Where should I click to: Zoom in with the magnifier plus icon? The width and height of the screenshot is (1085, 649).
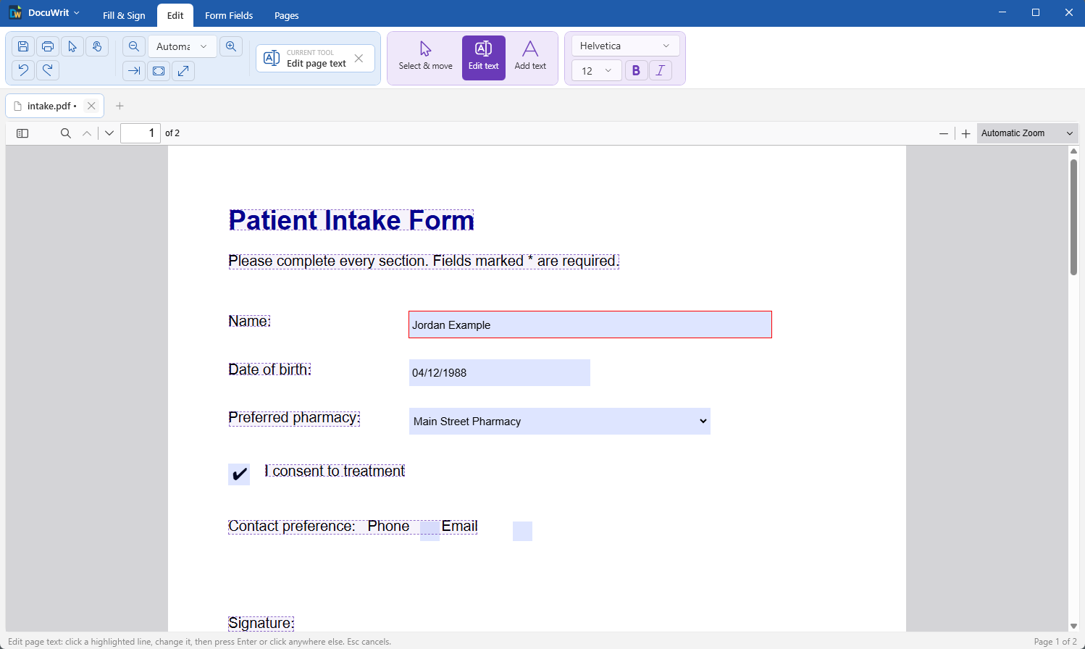tap(231, 46)
